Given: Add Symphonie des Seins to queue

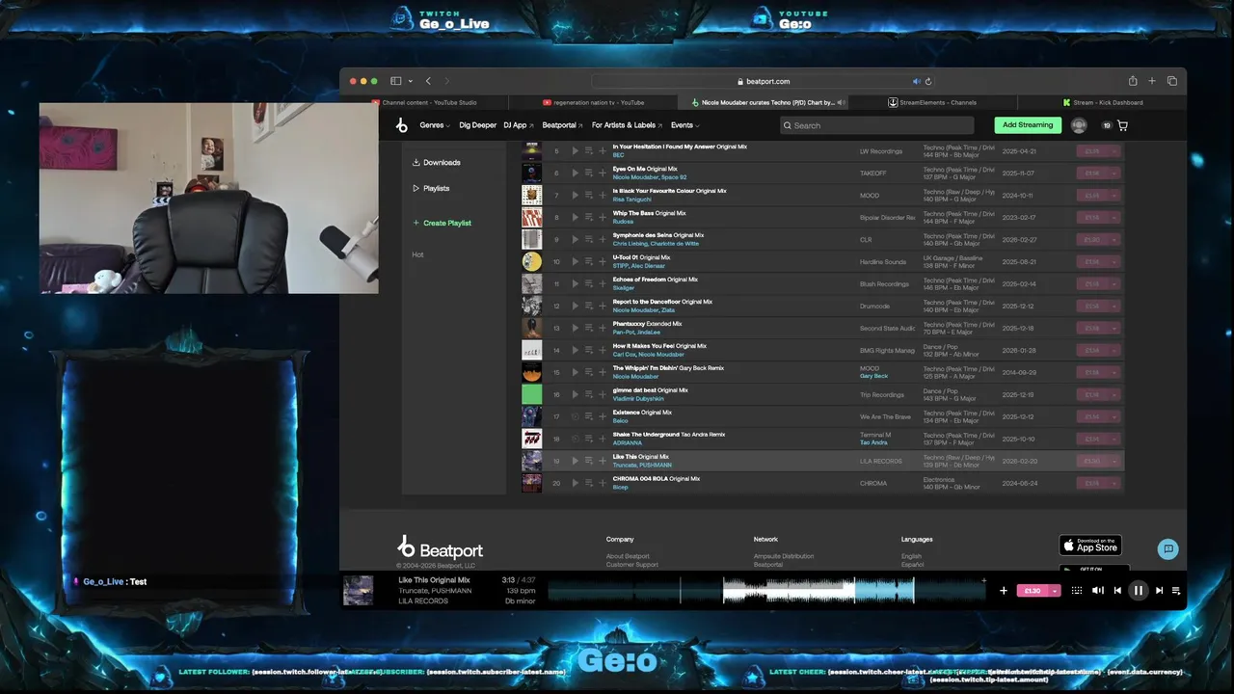Looking at the screenshot, I should (589, 239).
